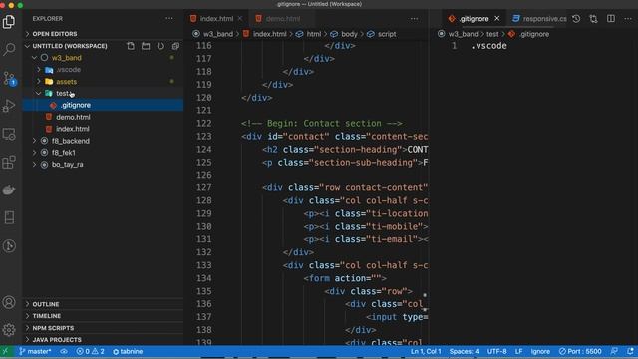Open the Docker view icon

pyautogui.click(x=9, y=190)
